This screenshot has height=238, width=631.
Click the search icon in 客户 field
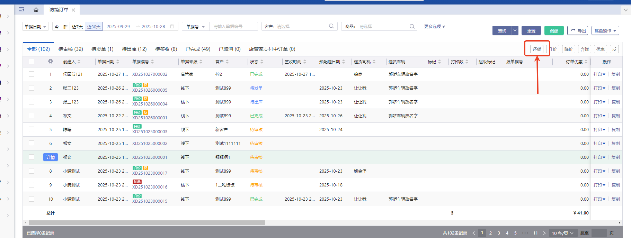click(331, 26)
